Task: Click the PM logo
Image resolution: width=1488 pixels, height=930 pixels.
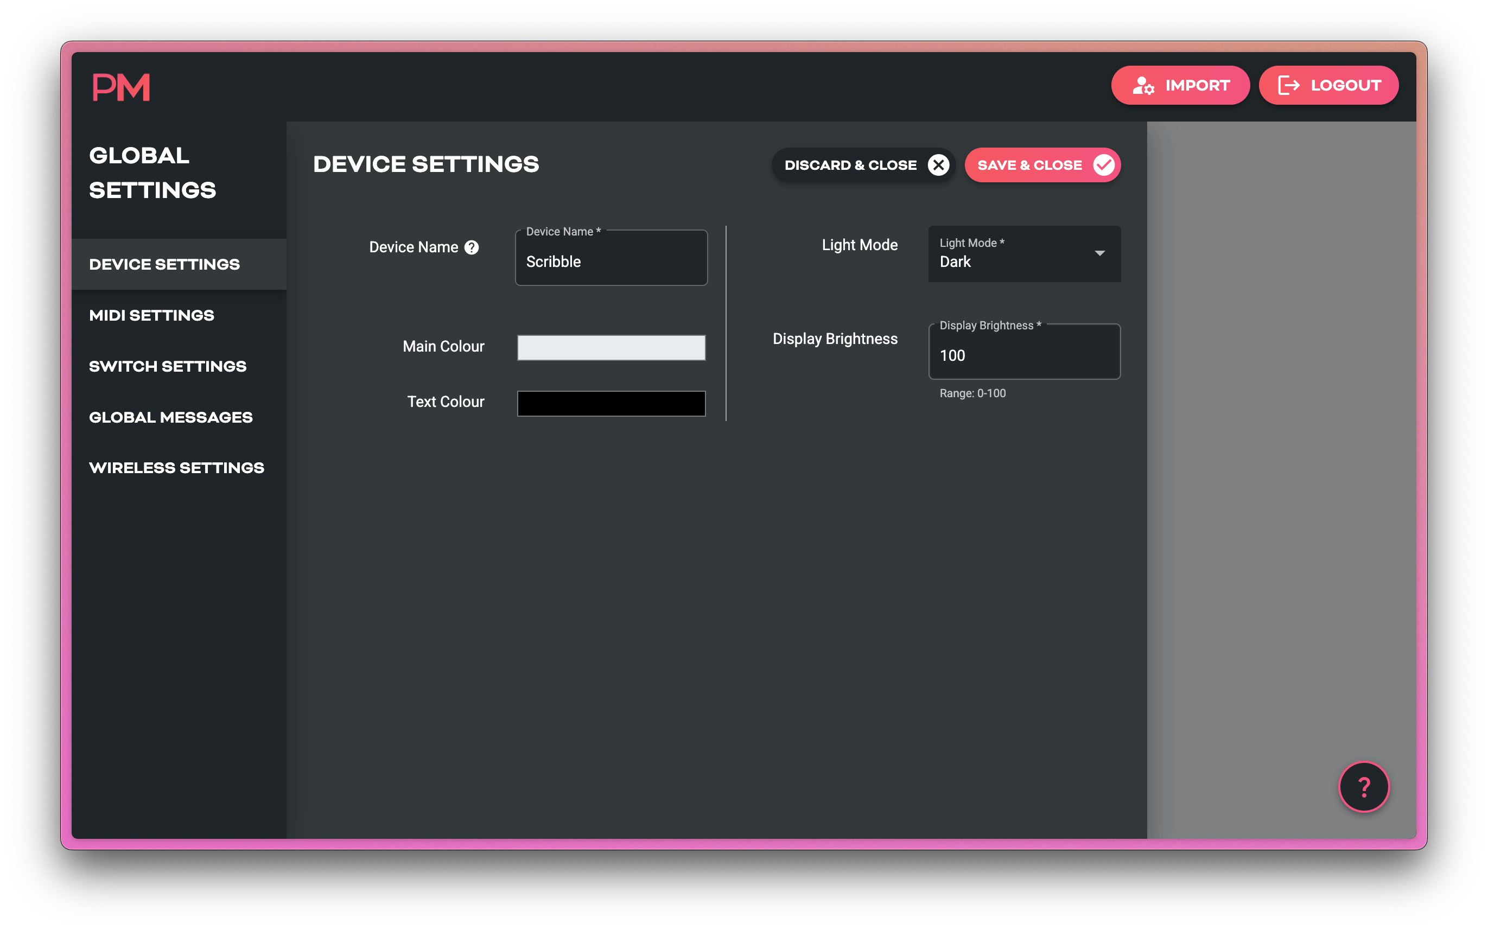Action: coord(121,86)
